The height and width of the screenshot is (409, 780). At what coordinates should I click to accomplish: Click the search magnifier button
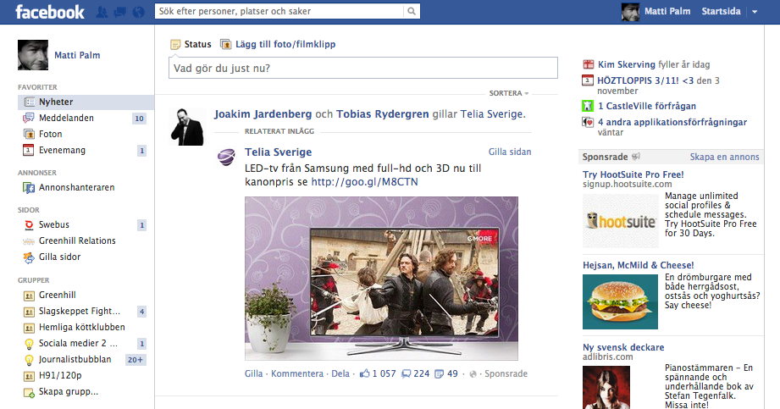[412, 12]
